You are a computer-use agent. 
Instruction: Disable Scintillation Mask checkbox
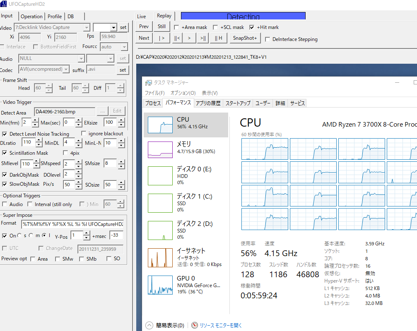[5, 153]
